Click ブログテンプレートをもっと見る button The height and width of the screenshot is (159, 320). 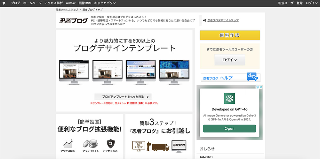(123, 97)
